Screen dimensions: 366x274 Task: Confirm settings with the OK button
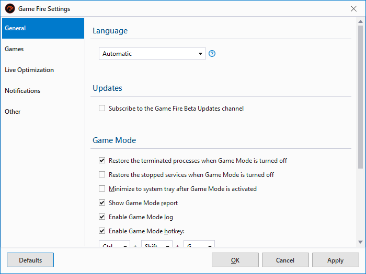[235, 260]
